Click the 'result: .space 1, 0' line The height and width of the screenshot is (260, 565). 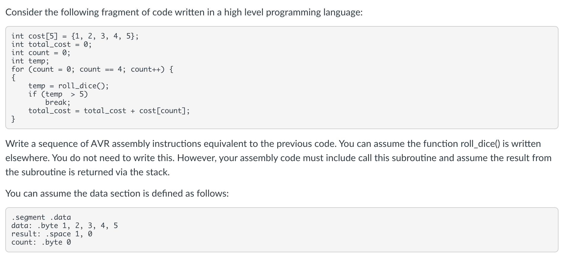pos(52,234)
